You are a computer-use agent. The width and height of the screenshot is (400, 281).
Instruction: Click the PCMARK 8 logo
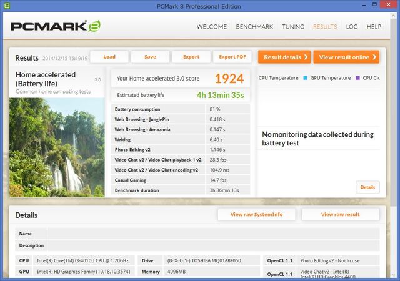(x=56, y=26)
